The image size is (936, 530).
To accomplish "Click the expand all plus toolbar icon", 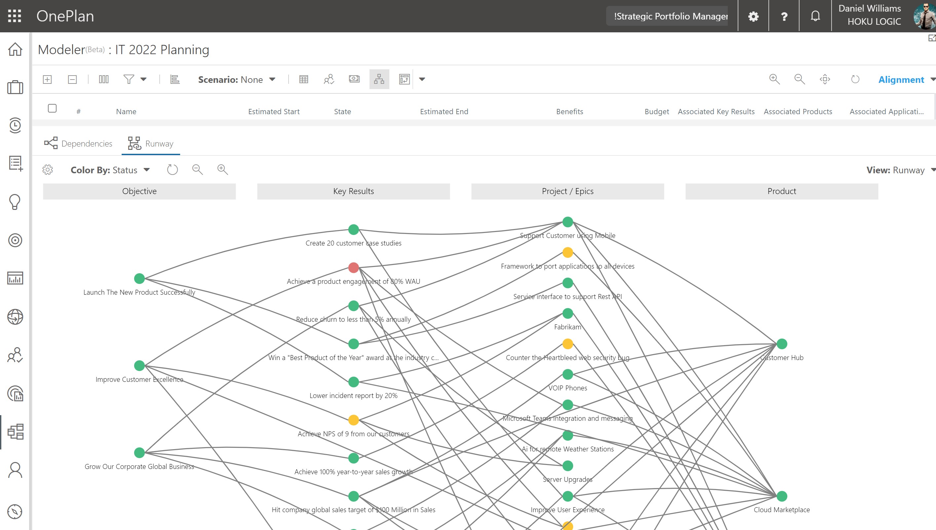I will pos(47,79).
